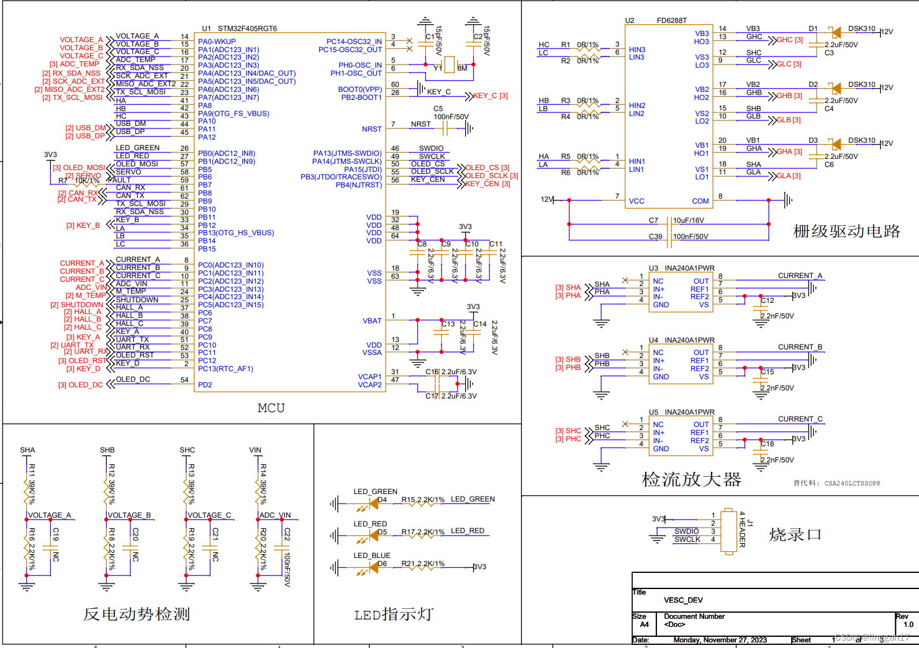This screenshot has height=648, width=919.
Task: Click the R1 resistor symbol on HC line
Action: point(588,48)
